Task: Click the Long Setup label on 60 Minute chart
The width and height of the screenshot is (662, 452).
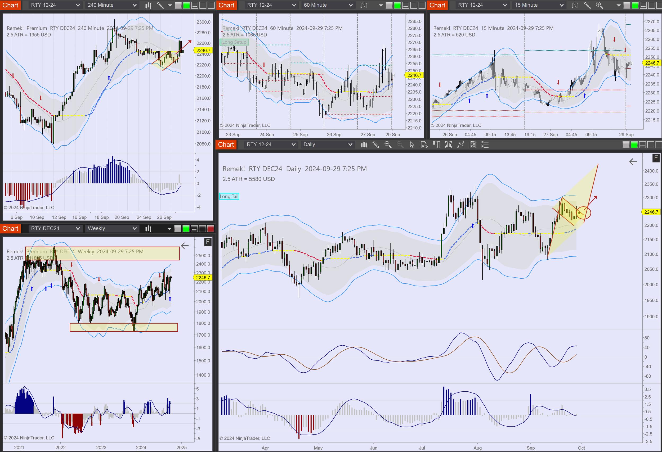Action: coord(234,42)
